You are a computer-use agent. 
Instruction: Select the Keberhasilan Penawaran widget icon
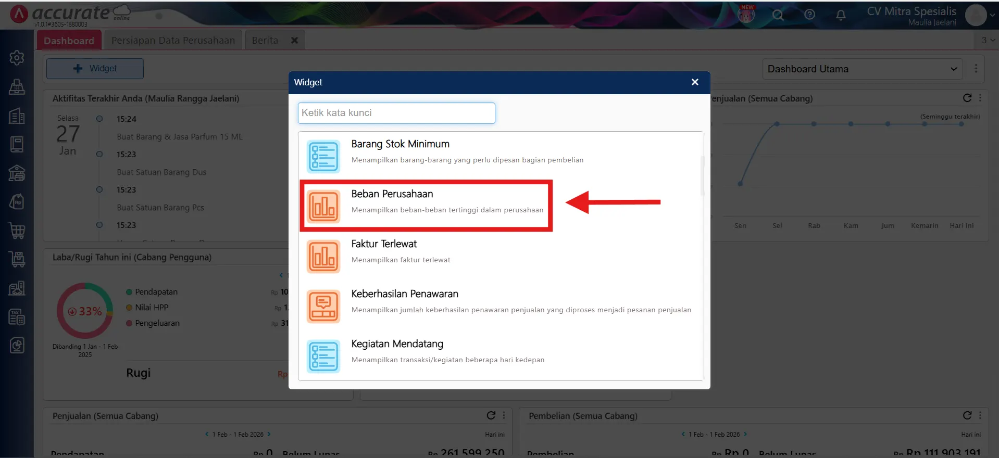(323, 306)
